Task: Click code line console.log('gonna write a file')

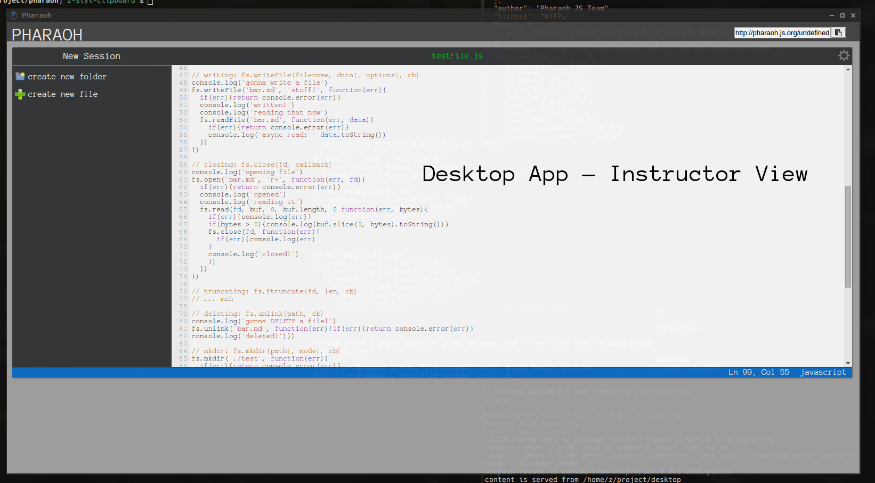Action: coord(260,83)
